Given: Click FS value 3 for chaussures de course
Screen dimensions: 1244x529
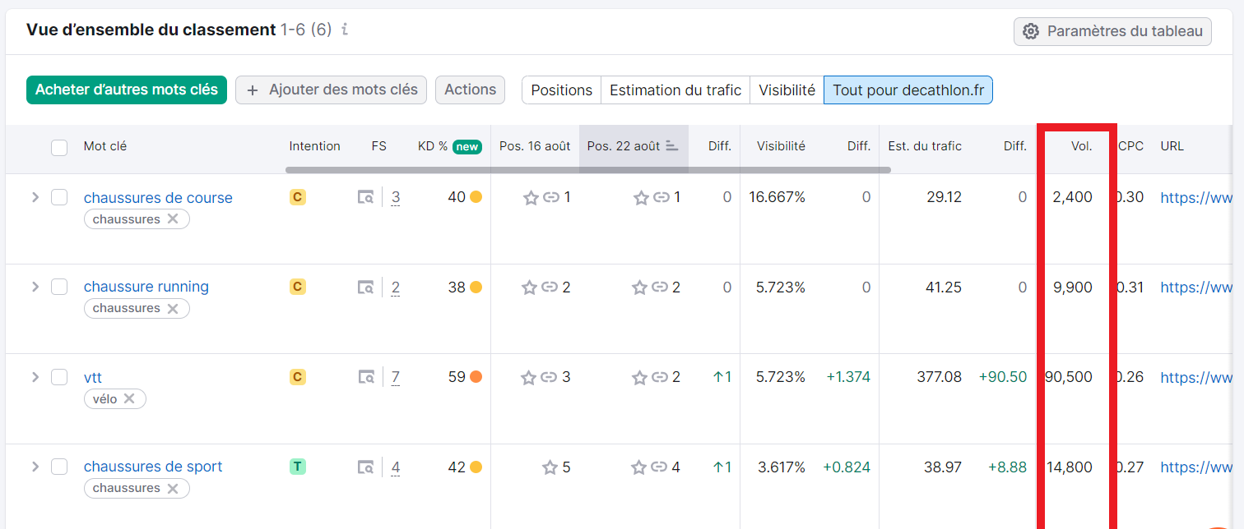Looking at the screenshot, I should click(x=396, y=197).
